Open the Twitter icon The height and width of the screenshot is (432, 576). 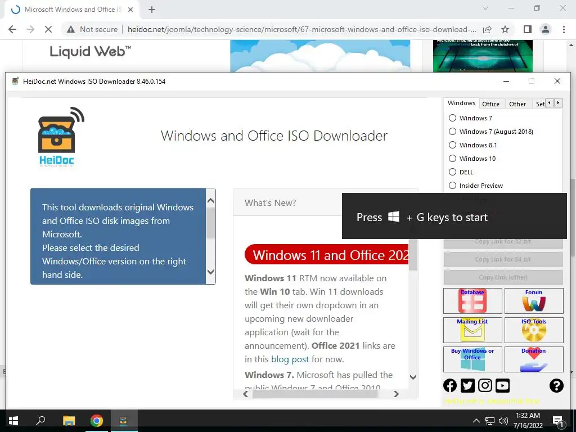[x=467, y=385]
